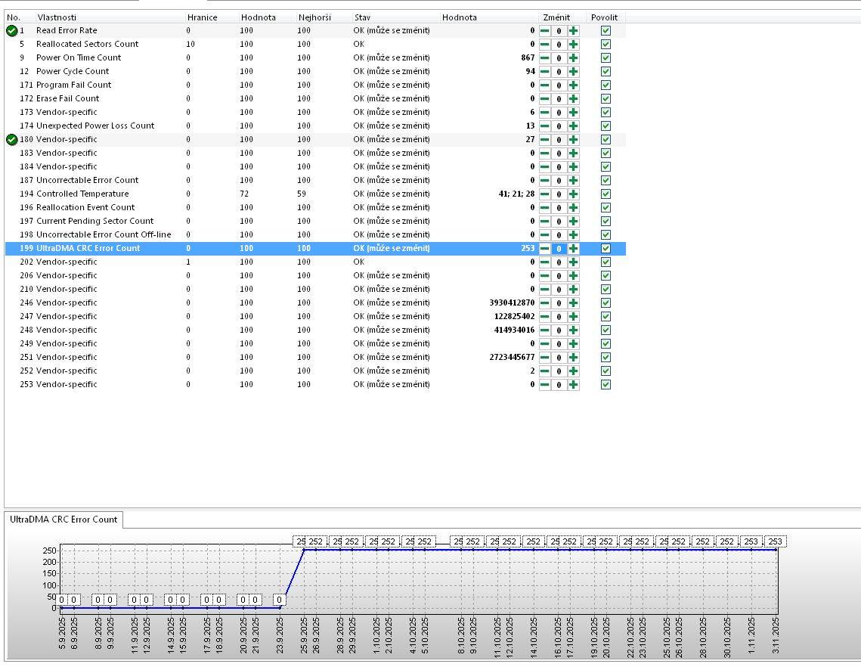861x670 pixels.
Task: Click the offset value field for Erase Fail Count
Action: tap(559, 99)
